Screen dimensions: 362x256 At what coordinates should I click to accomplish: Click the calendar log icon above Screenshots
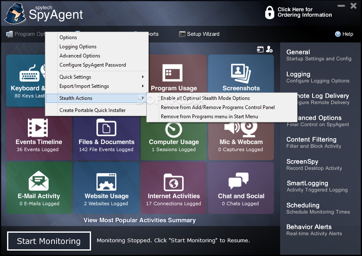pyautogui.click(x=260, y=49)
